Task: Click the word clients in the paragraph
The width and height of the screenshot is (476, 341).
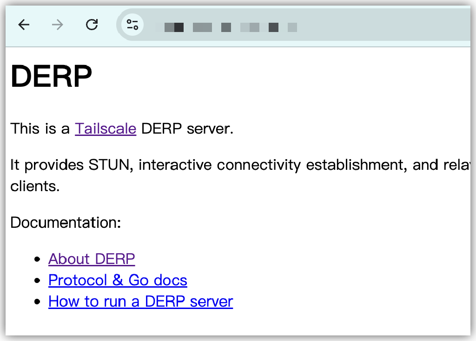Action: [33, 186]
